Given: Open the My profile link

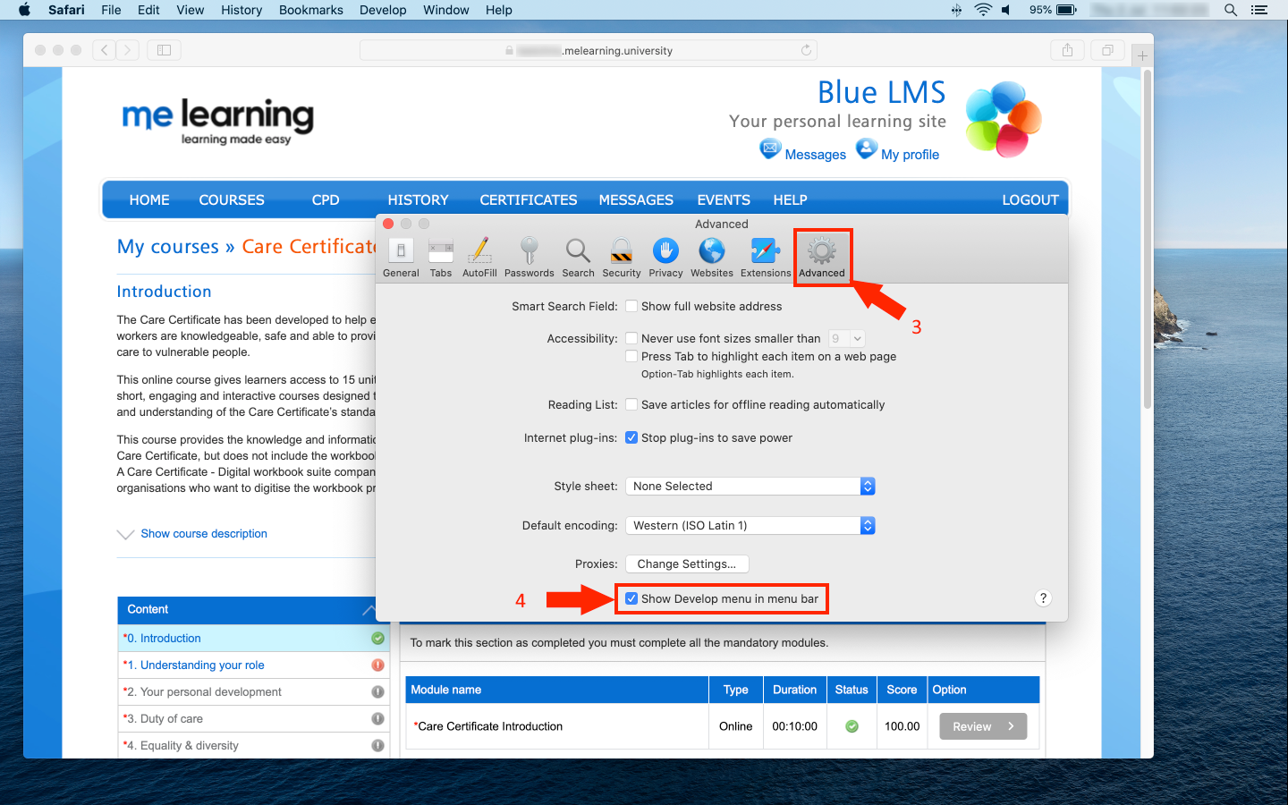Looking at the screenshot, I should click(x=910, y=155).
